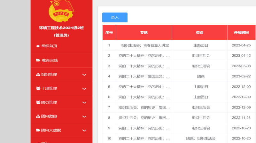Click the people icon beside 团员管理
The width and height of the screenshot is (256, 143).
(x=38, y=103)
